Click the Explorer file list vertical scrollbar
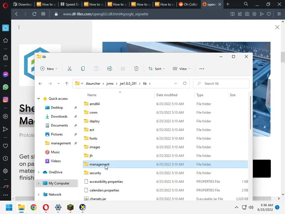285x214 pixels. tap(250, 113)
